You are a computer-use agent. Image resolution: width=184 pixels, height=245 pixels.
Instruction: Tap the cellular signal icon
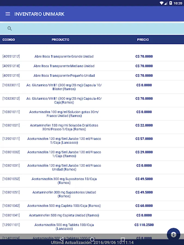[165, 3]
